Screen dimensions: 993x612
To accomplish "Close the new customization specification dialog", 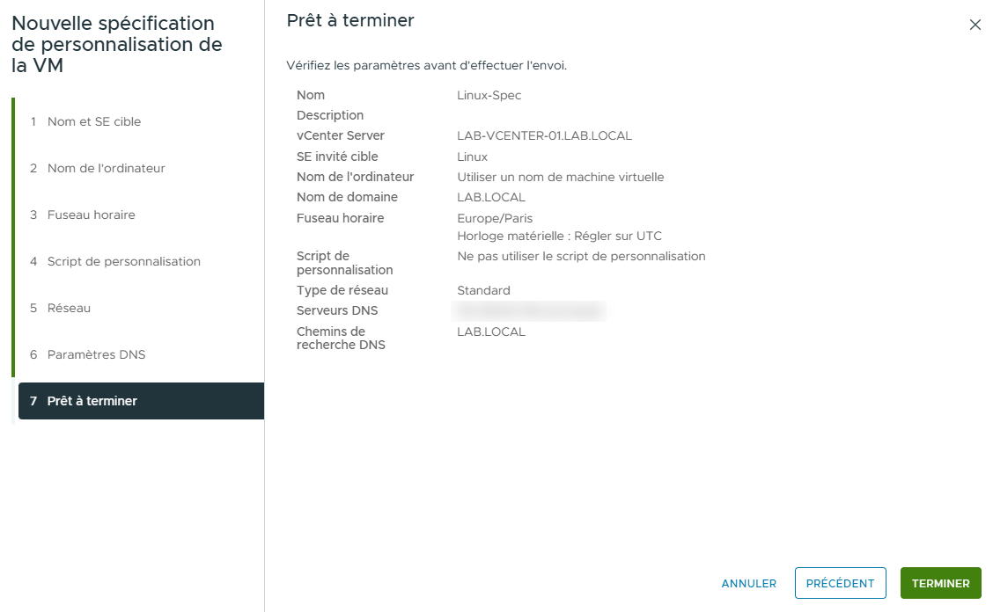I will pos(975,25).
